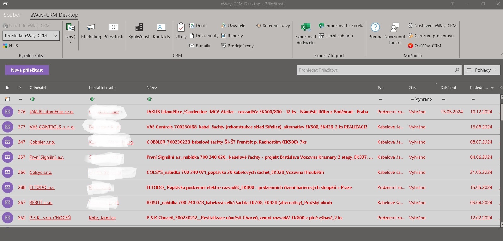Open the Cobbler s.r.o. link
The height and width of the screenshot is (241, 503).
tap(42, 142)
